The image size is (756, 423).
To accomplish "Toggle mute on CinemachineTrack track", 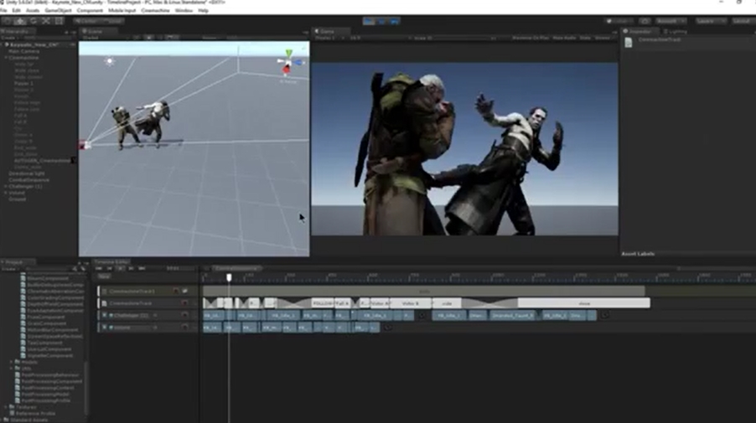I will coord(184,303).
